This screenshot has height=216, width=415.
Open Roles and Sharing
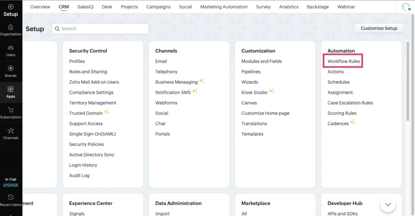pos(88,72)
